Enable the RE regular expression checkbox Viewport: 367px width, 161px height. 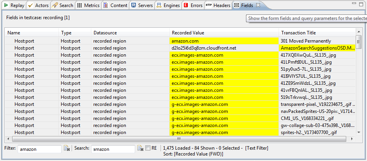(148, 148)
